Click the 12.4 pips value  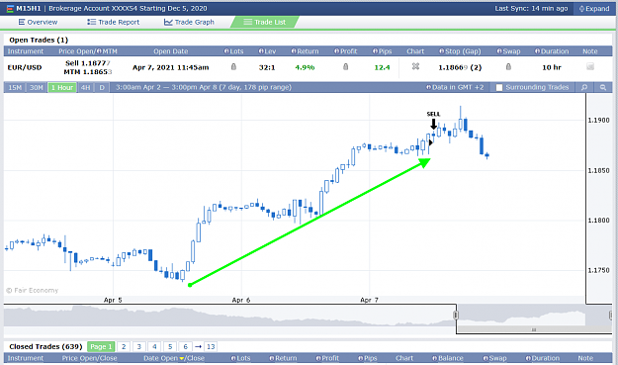[382, 67]
